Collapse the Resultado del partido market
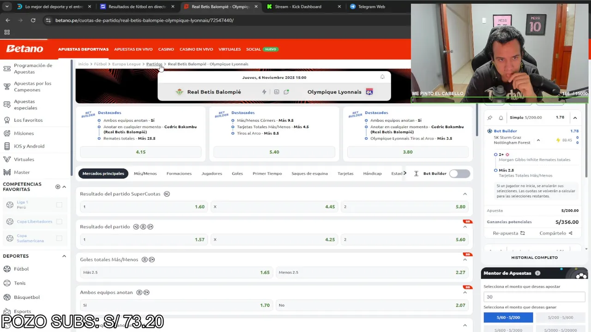591x332 pixels. click(x=465, y=227)
